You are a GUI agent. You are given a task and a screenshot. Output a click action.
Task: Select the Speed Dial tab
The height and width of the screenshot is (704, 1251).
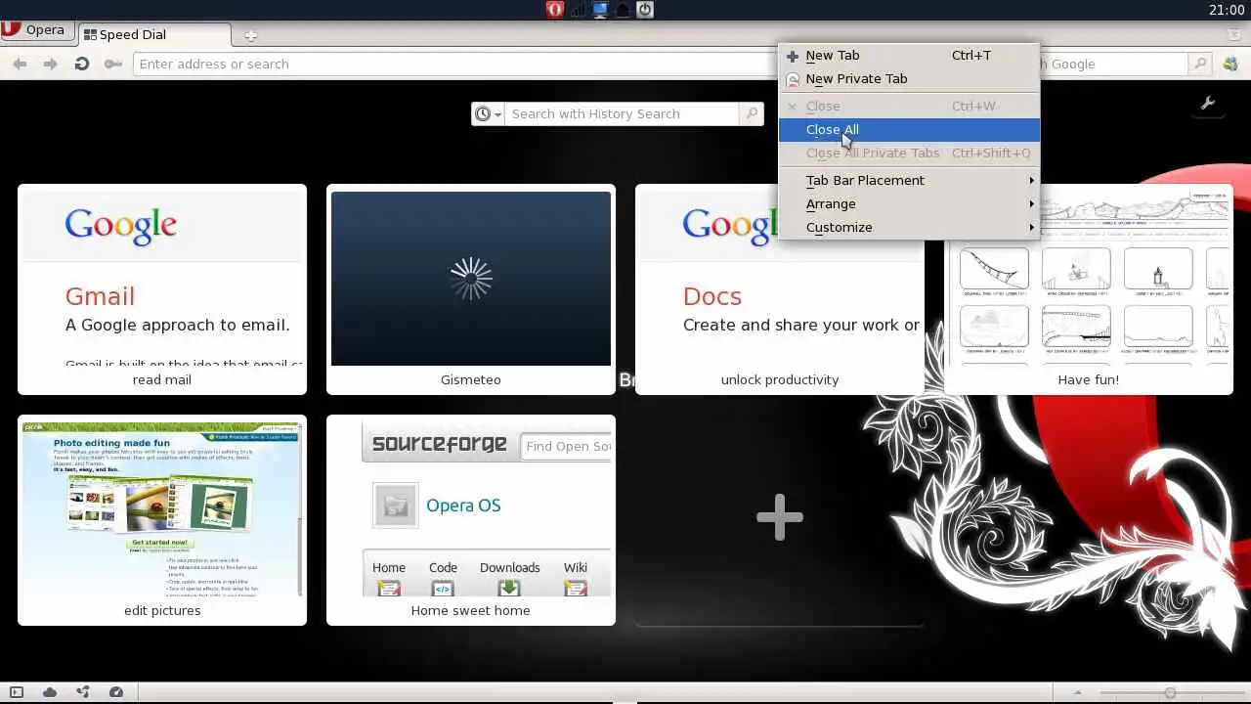pyautogui.click(x=153, y=34)
